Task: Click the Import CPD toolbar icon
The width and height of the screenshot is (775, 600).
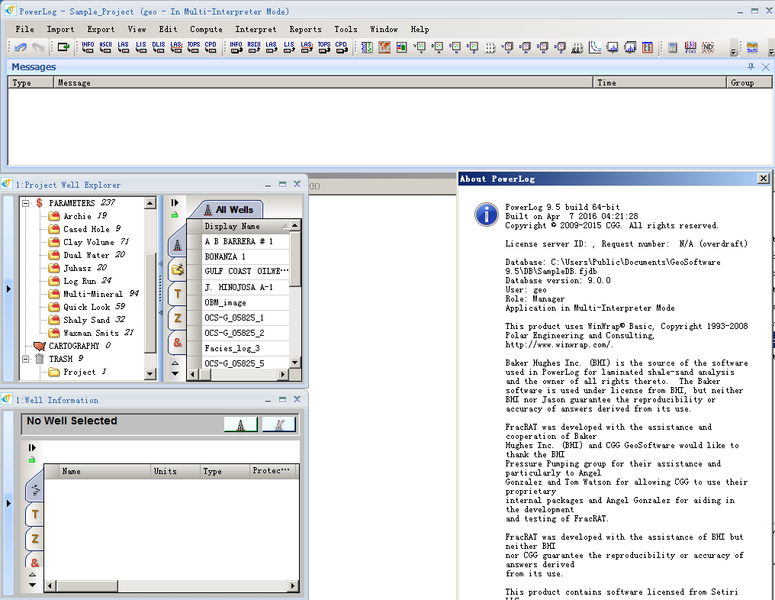Action: [211, 47]
